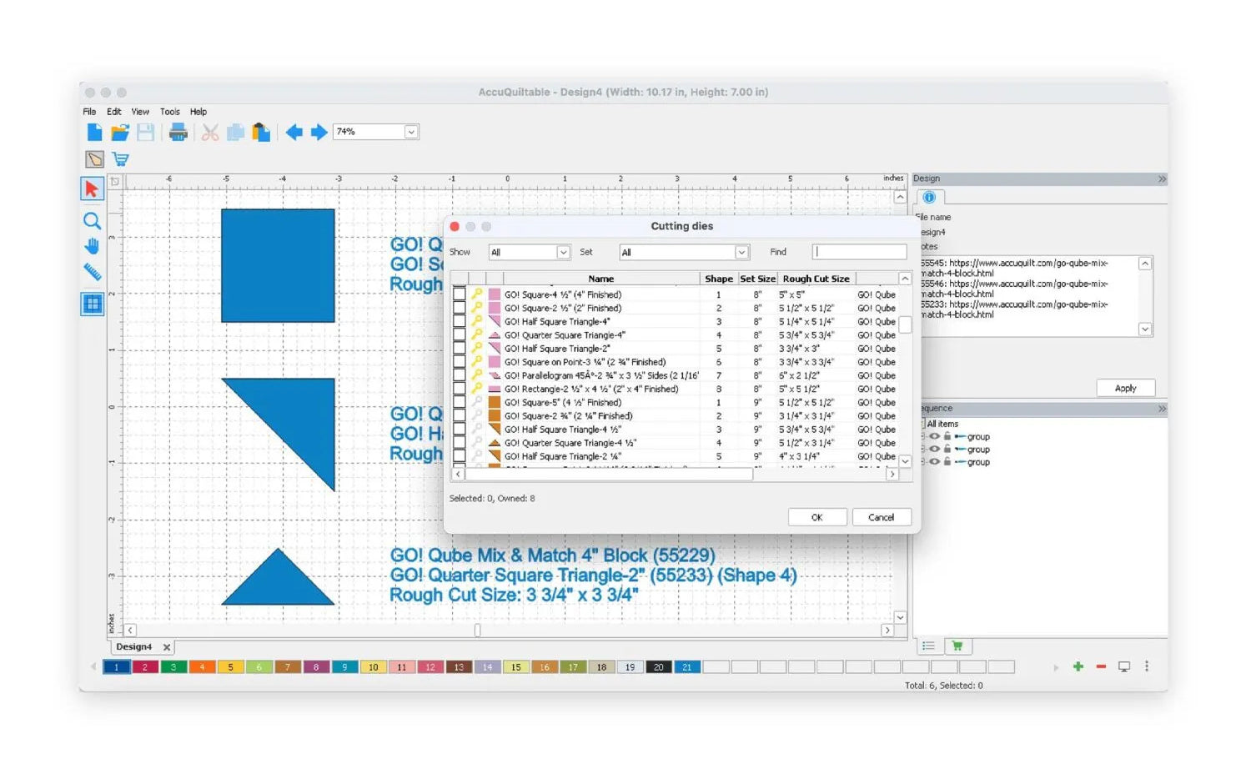Activate the magnifier zoom tool
1251x774 pixels.
(x=92, y=220)
